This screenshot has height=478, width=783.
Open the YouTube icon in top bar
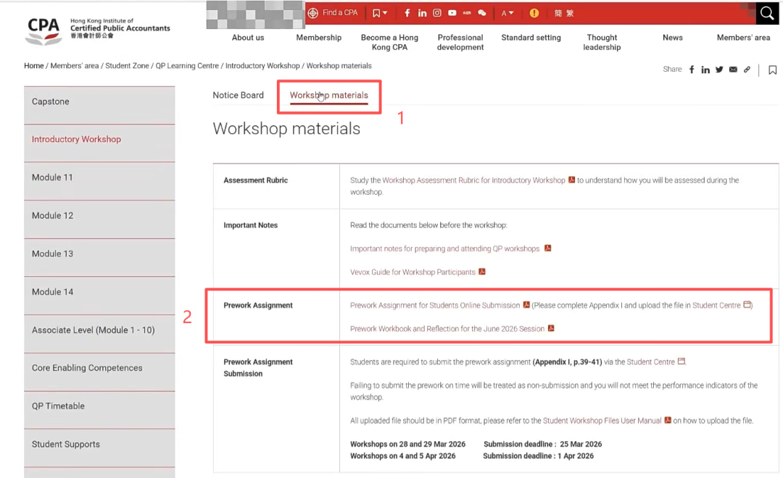point(452,13)
